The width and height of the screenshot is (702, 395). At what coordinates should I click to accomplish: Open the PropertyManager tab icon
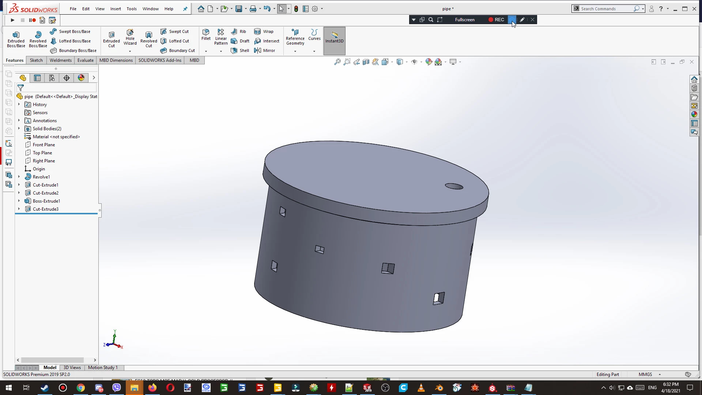[x=37, y=78]
